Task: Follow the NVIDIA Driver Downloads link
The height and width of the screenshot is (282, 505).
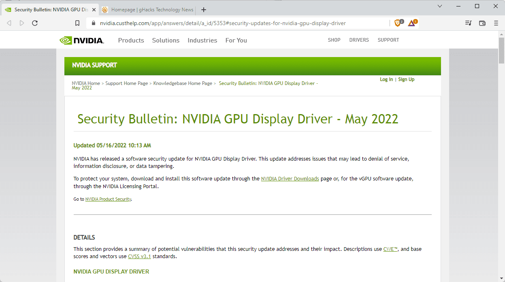Action: 290,178
